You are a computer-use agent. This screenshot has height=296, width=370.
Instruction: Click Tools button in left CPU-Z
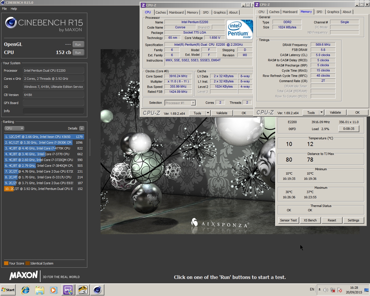point(197,113)
